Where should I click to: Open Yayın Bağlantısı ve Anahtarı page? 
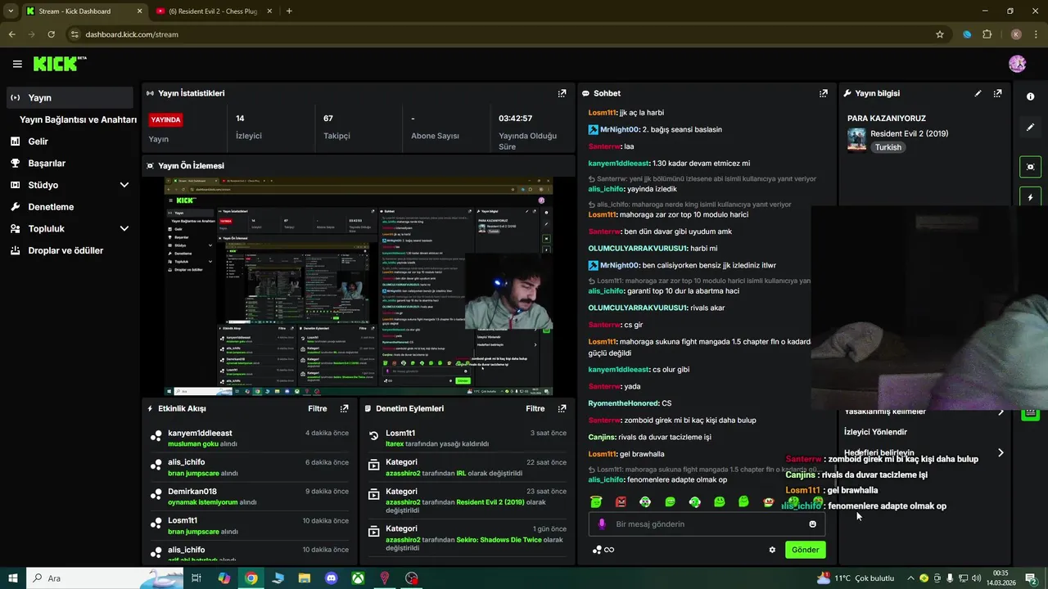[x=78, y=119]
